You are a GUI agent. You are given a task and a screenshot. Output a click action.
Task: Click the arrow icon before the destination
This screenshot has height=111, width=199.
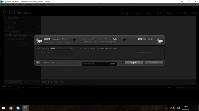(x=124, y=40)
